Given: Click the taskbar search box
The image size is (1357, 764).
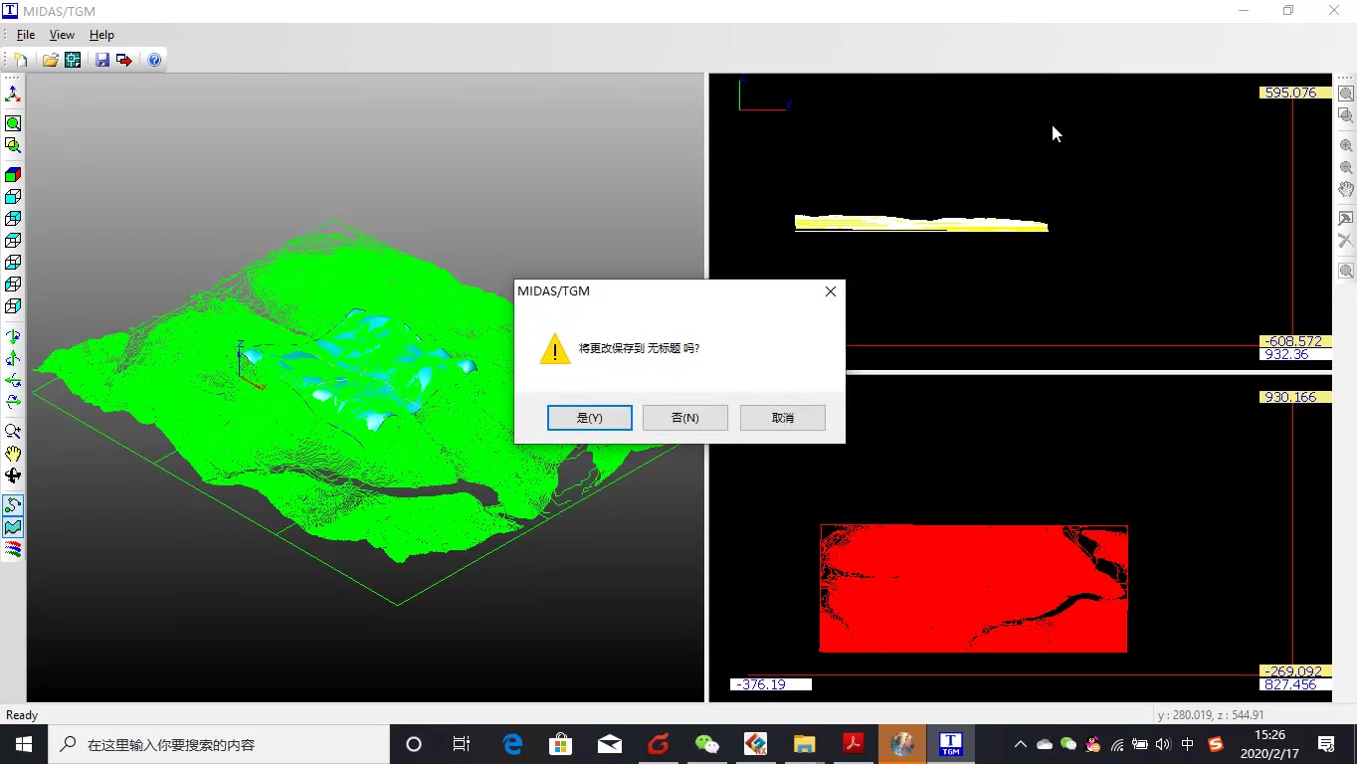Looking at the screenshot, I should coord(219,744).
